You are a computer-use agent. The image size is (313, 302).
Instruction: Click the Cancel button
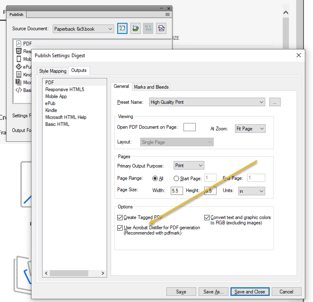click(x=286, y=292)
